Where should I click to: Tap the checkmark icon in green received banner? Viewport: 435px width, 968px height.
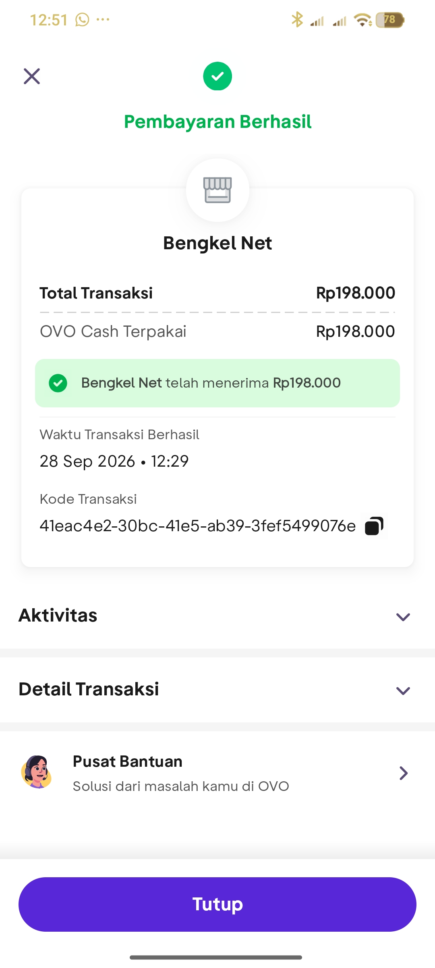coord(58,383)
